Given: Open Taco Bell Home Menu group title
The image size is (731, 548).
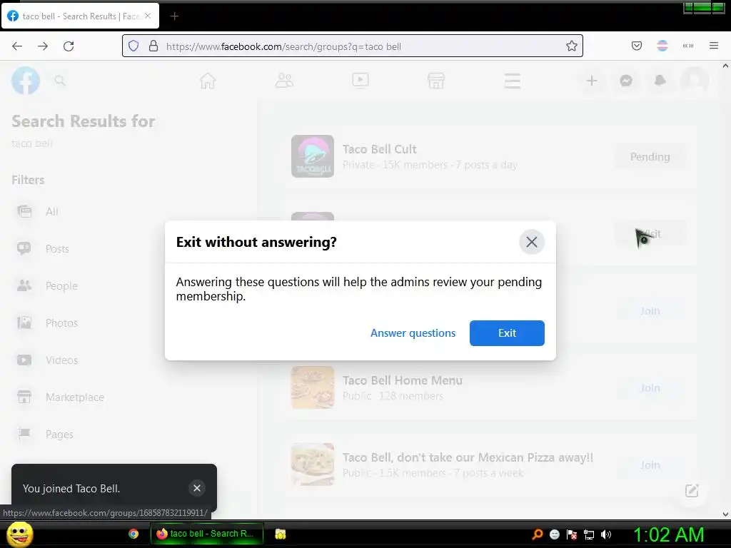Looking at the screenshot, I should tap(403, 380).
